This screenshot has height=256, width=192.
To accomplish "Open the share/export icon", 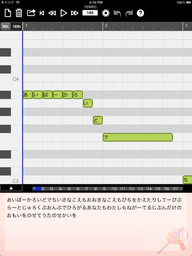I will click(x=31, y=13).
